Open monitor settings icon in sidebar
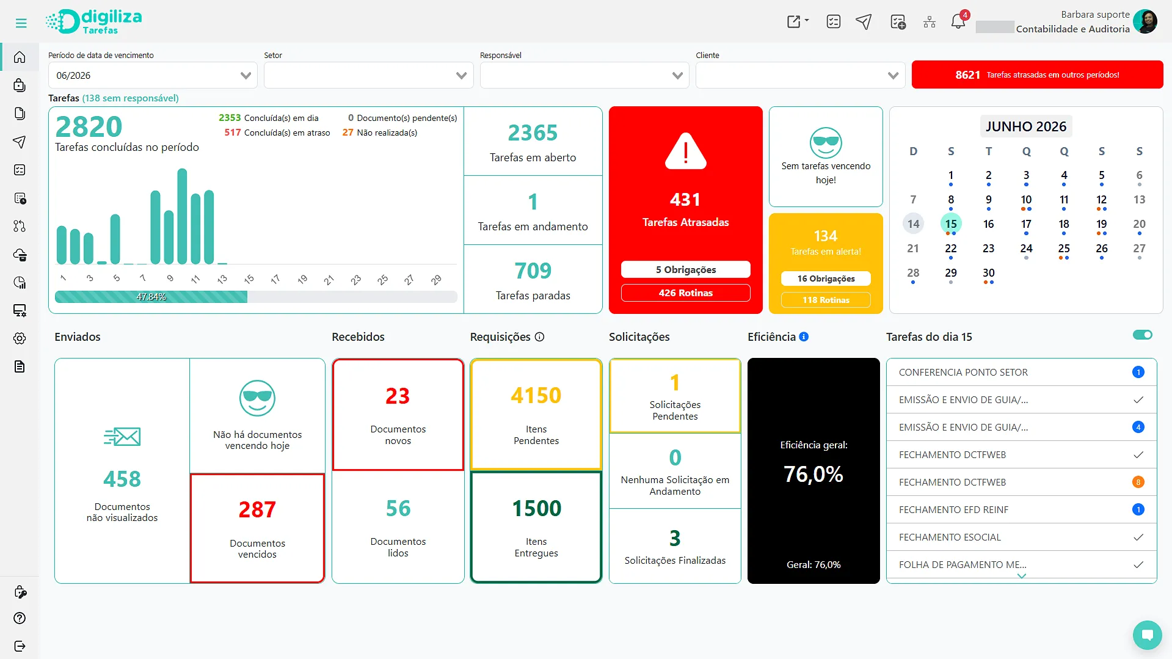Viewport: 1172px width, 659px height. point(20,311)
